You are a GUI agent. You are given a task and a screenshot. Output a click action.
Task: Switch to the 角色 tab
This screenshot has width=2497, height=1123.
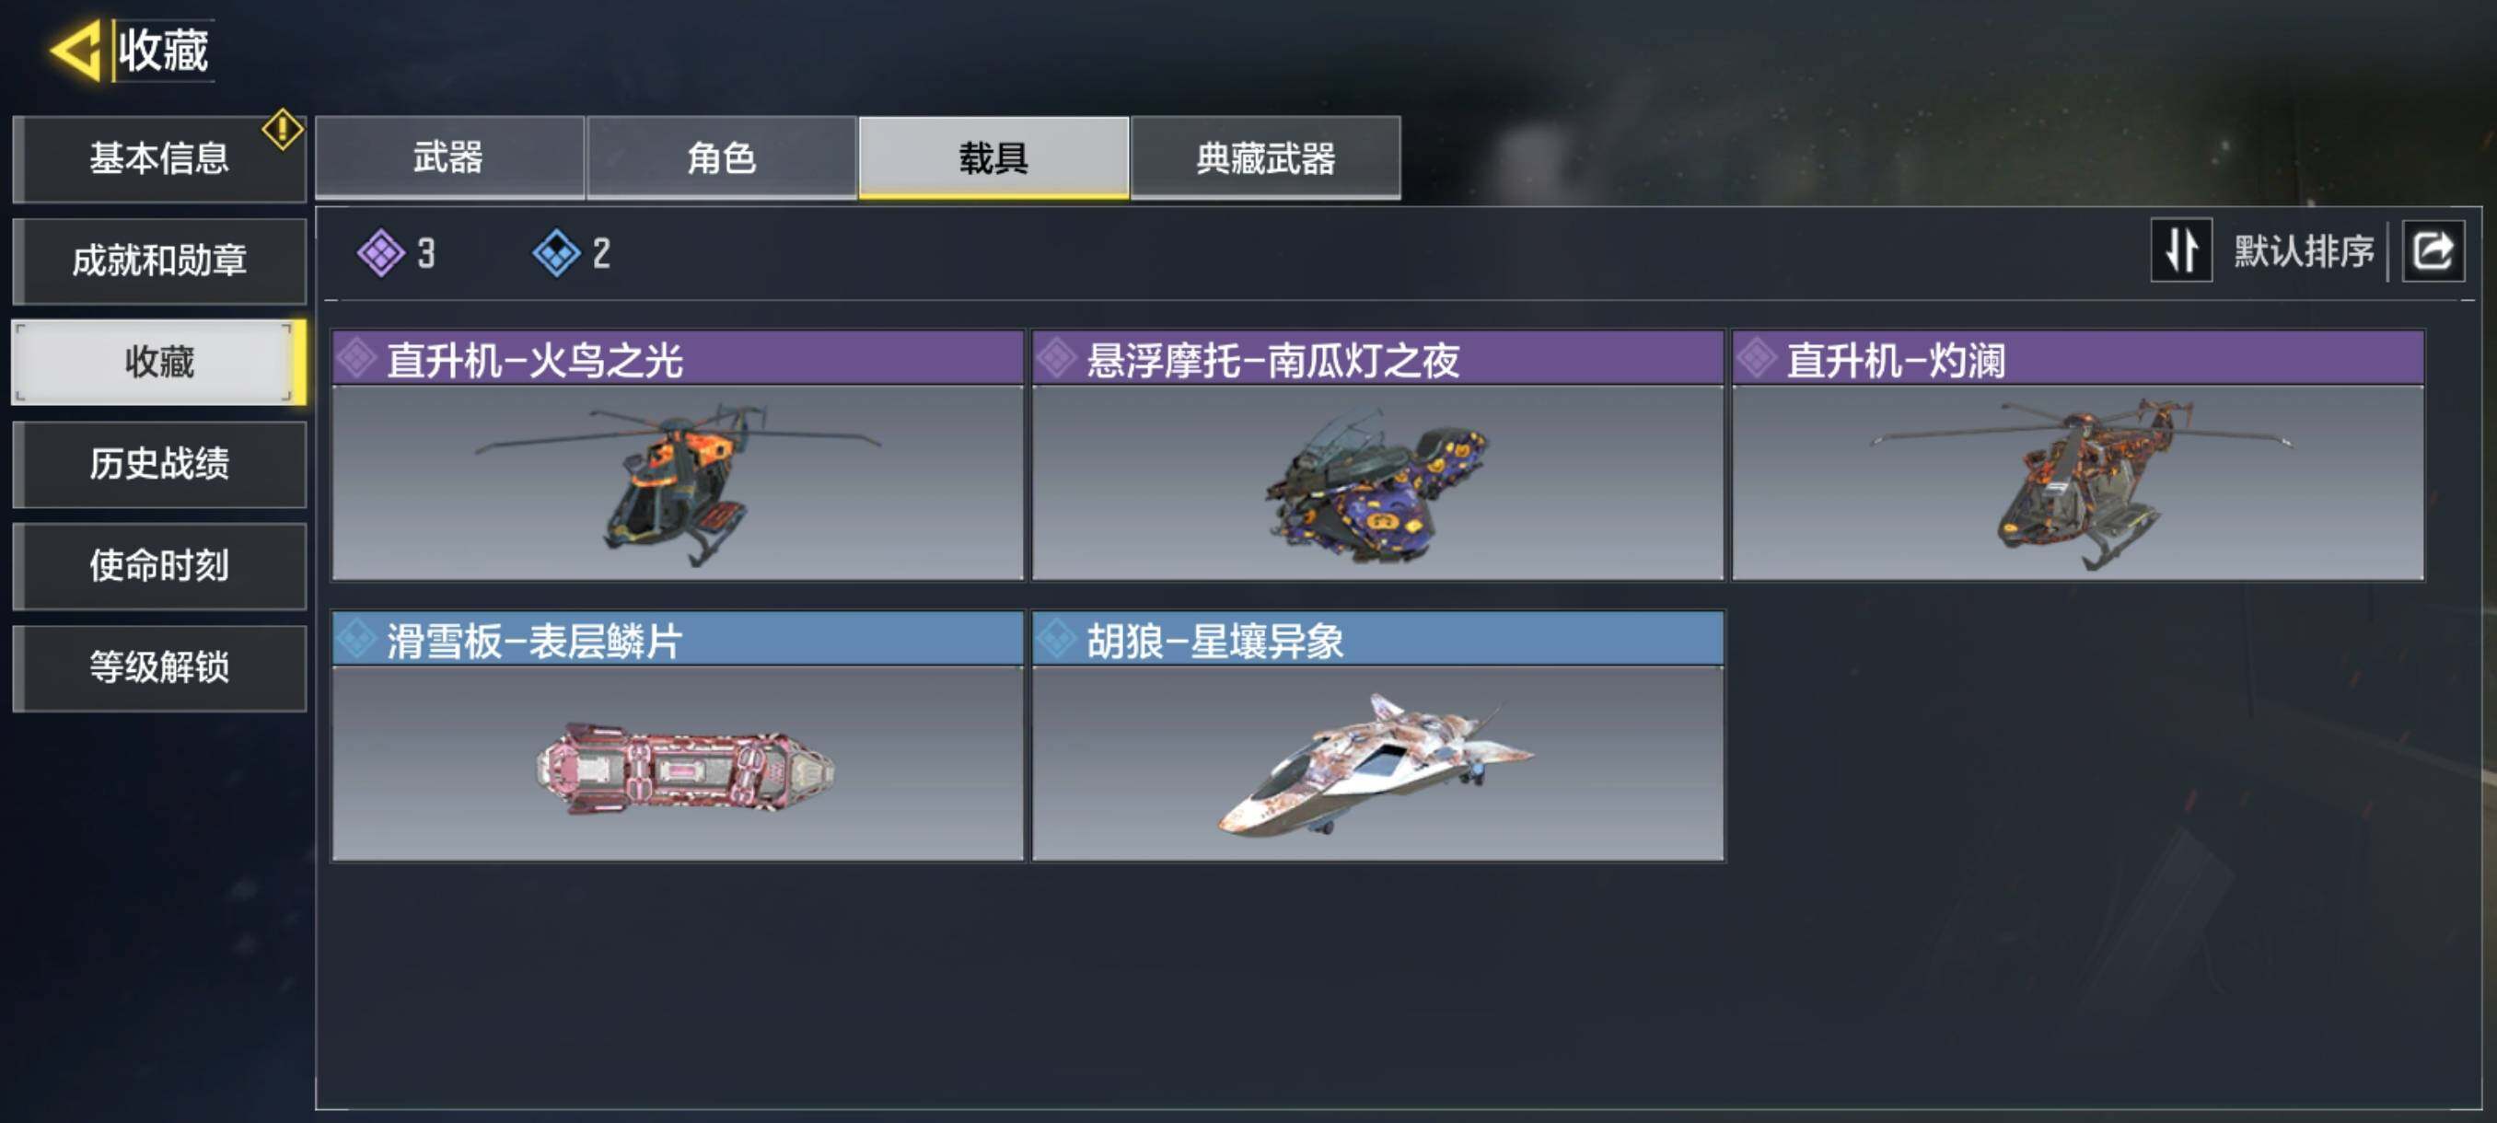[721, 157]
